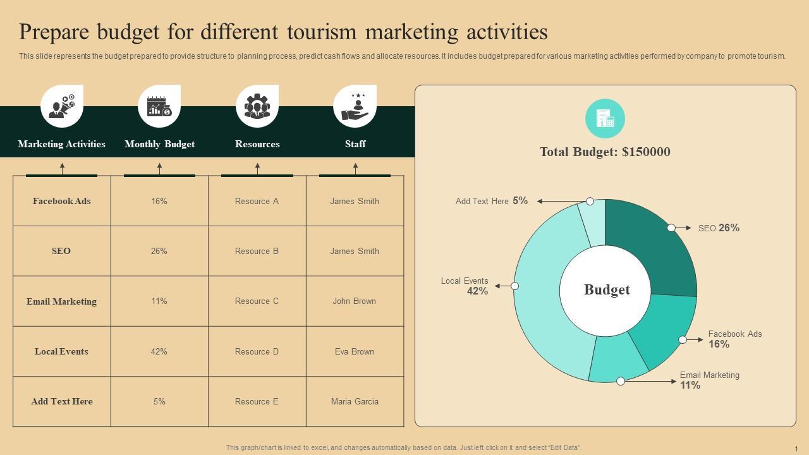This screenshot has width=809, height=455.
Task: Select the slide title about tourism marketing
Action: (x=283, y=32)
